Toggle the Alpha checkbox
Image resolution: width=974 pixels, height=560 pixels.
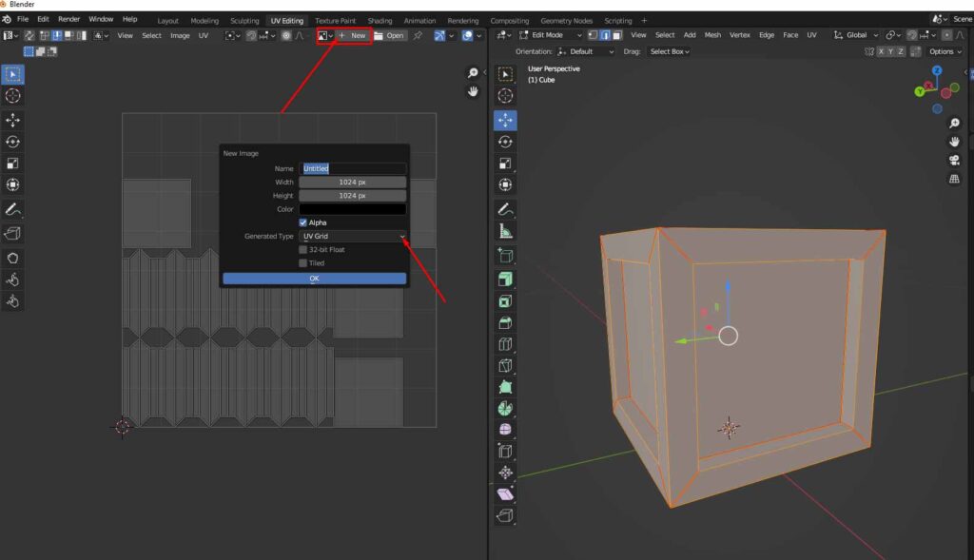click(303, 222)
